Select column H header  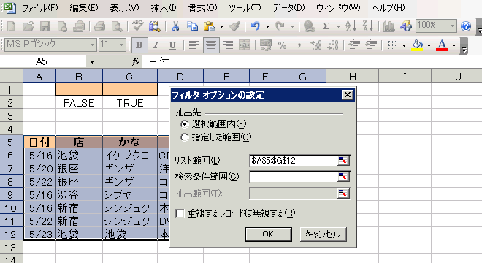point(352,76)
